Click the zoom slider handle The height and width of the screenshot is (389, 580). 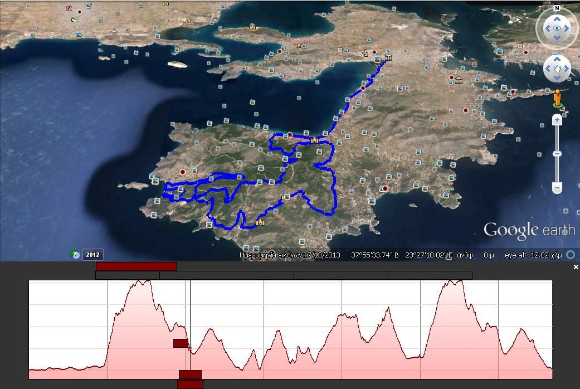point(557,154)
